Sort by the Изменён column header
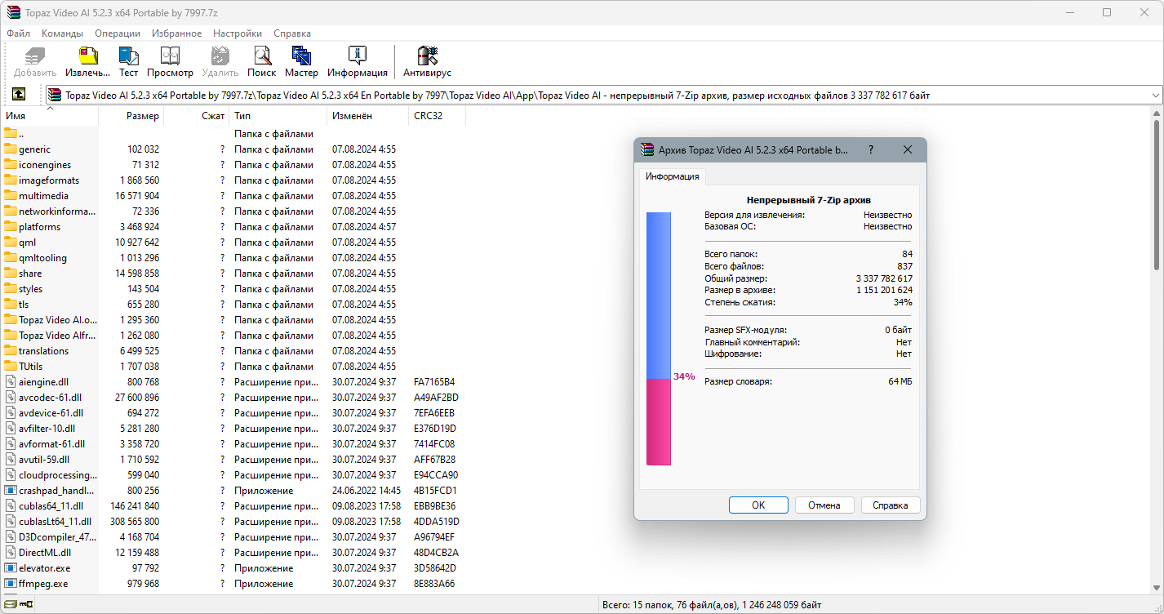This screenshot has width=1164, height=614. pyautogui.click(x=367, y=116)
